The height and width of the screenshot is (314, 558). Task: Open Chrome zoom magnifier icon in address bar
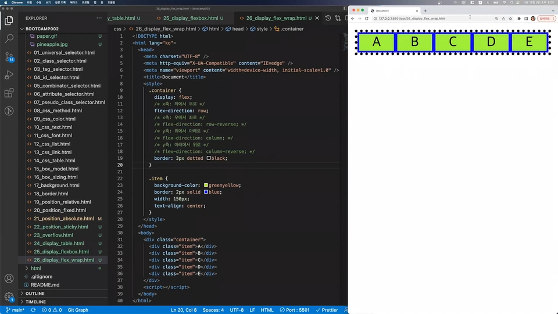point(496,19)
